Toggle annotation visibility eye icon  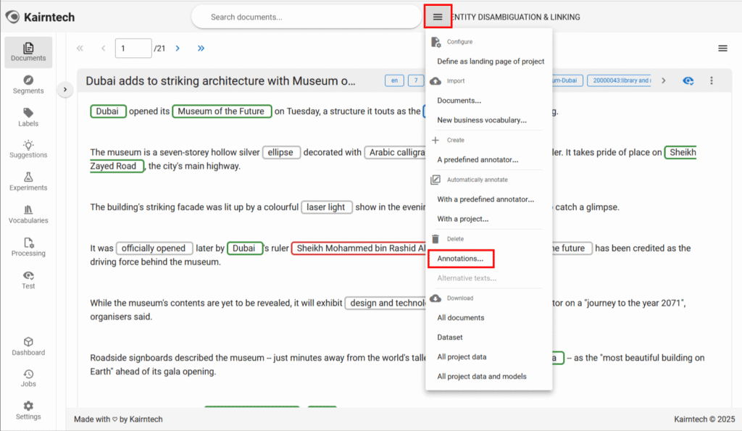(x=688, y=80)
